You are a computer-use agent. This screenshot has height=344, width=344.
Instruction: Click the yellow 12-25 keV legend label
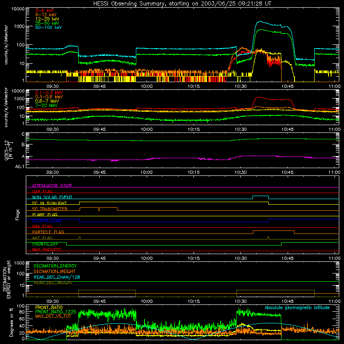pyautogui.click(x=47, y=19)
